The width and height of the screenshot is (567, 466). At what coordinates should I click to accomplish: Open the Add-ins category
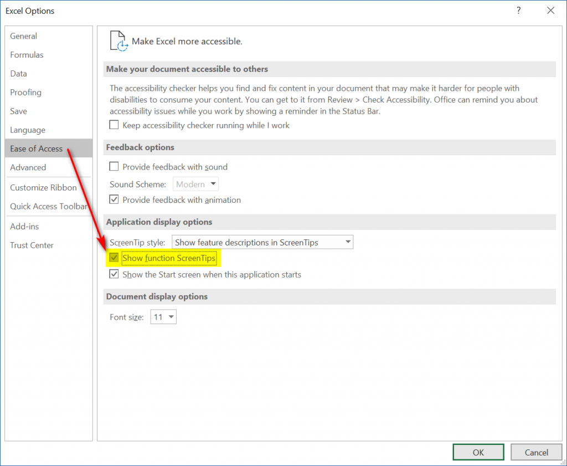(24, 226)
